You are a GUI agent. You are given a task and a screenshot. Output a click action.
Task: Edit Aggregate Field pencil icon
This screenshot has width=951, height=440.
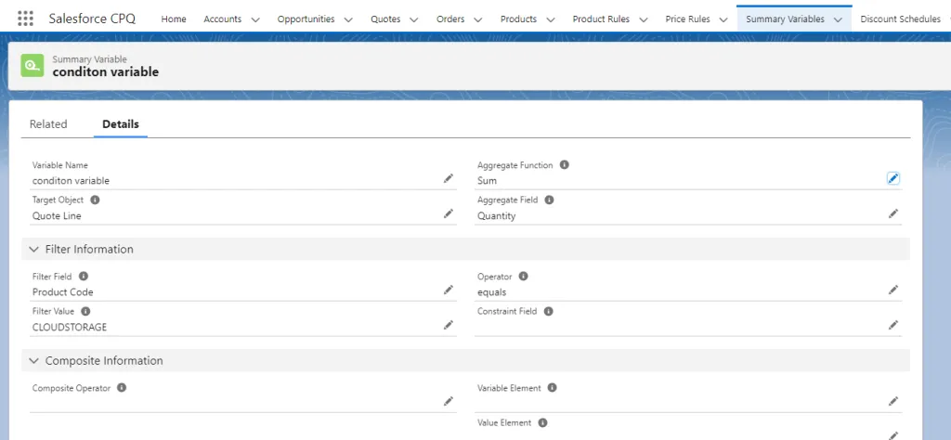[893, 214]
